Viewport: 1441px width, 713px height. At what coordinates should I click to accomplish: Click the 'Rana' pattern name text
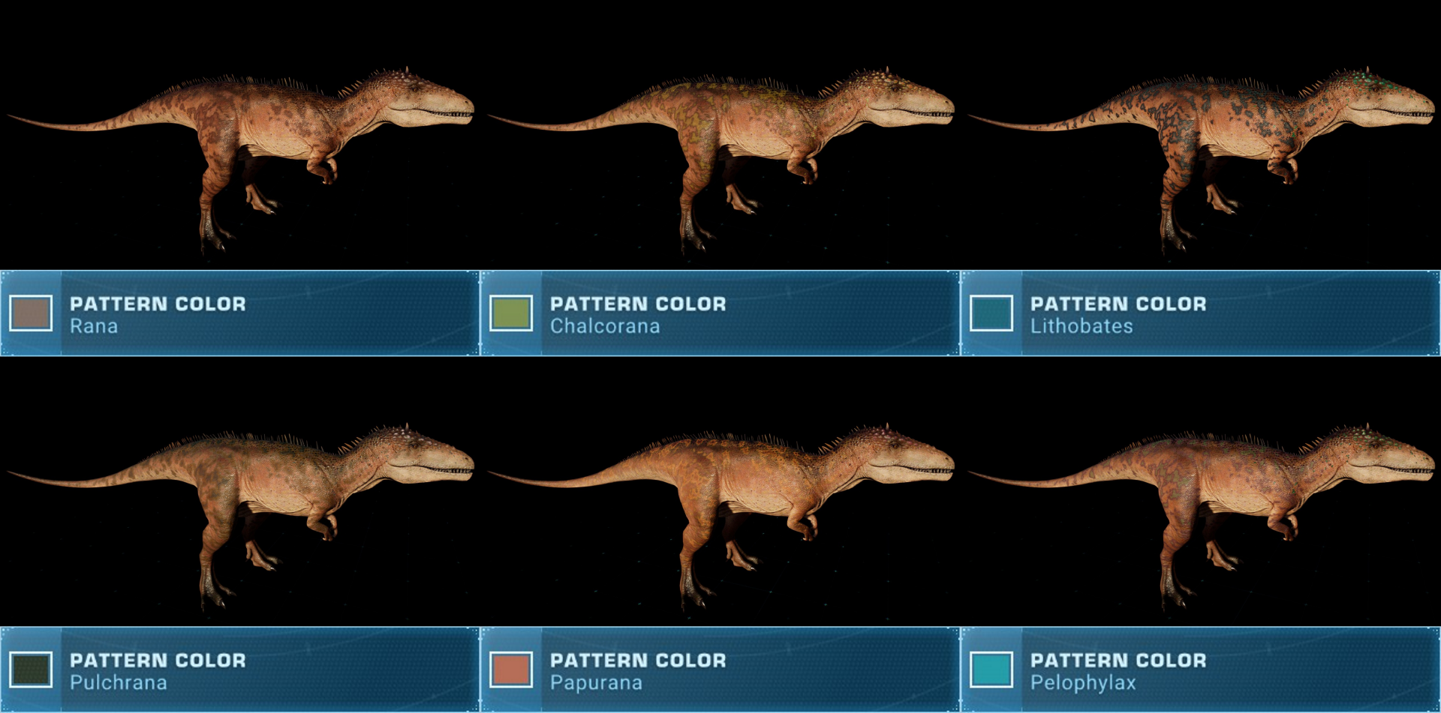tap(94, 326)
